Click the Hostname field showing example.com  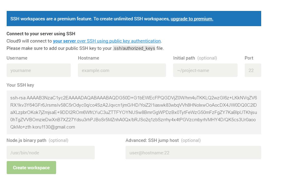pos(122,70)
